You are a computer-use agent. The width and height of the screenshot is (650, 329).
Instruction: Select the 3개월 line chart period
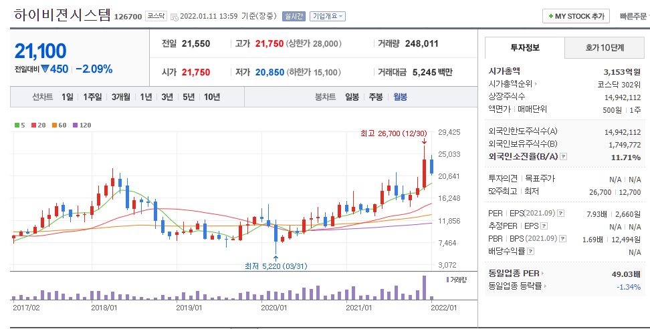120,97
